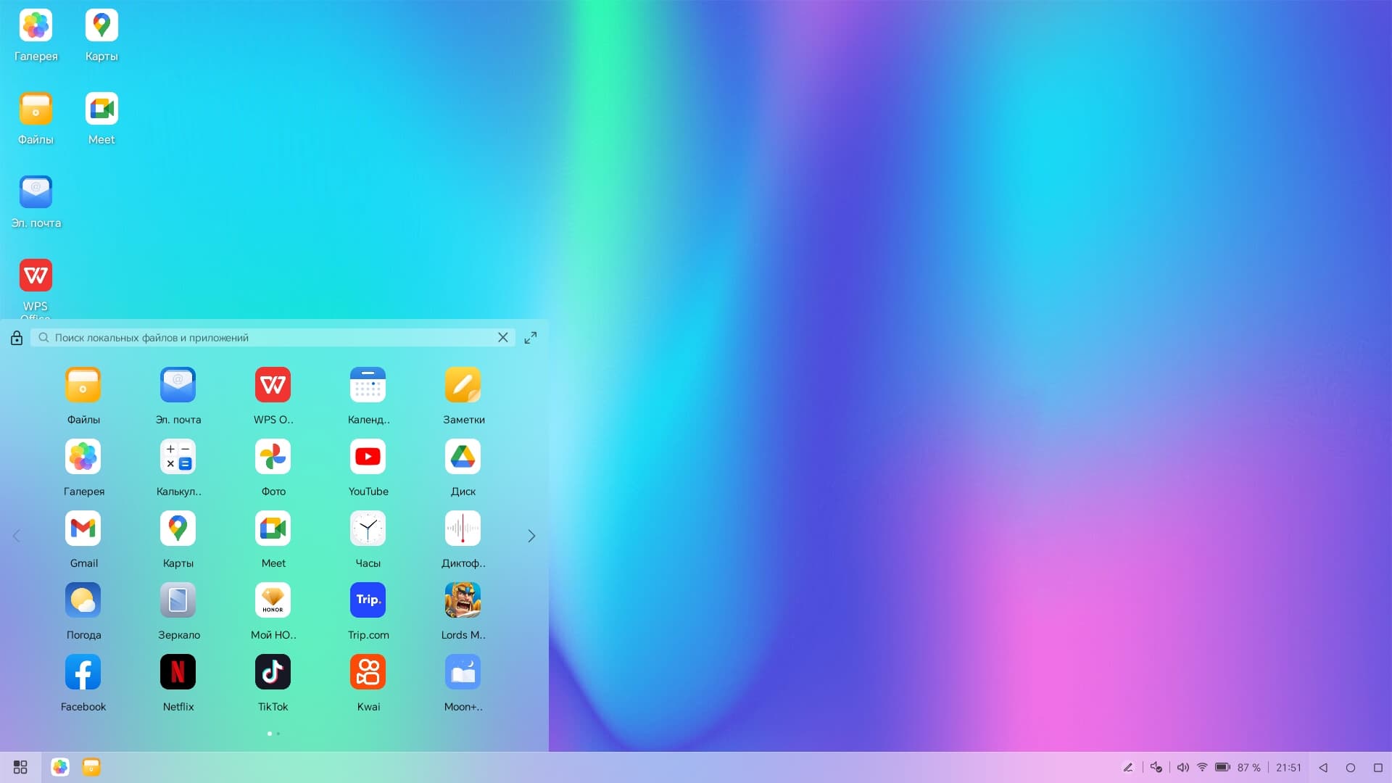Expand app drawer to full screen
The image size is (1392, 783).
click(x=531, y=338)
